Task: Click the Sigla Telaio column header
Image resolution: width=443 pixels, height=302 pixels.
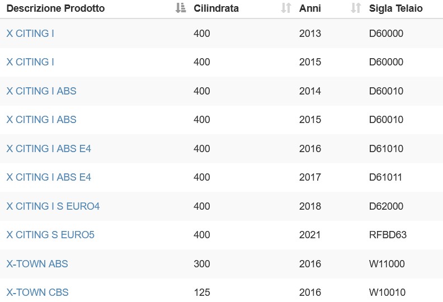Action: coord(396,8)
